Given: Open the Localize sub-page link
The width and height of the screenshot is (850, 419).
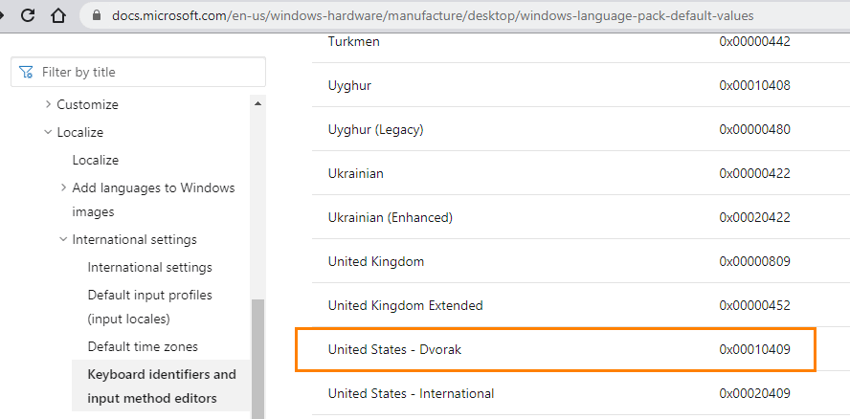Looking at the screenshot, I should coord(96,160).
